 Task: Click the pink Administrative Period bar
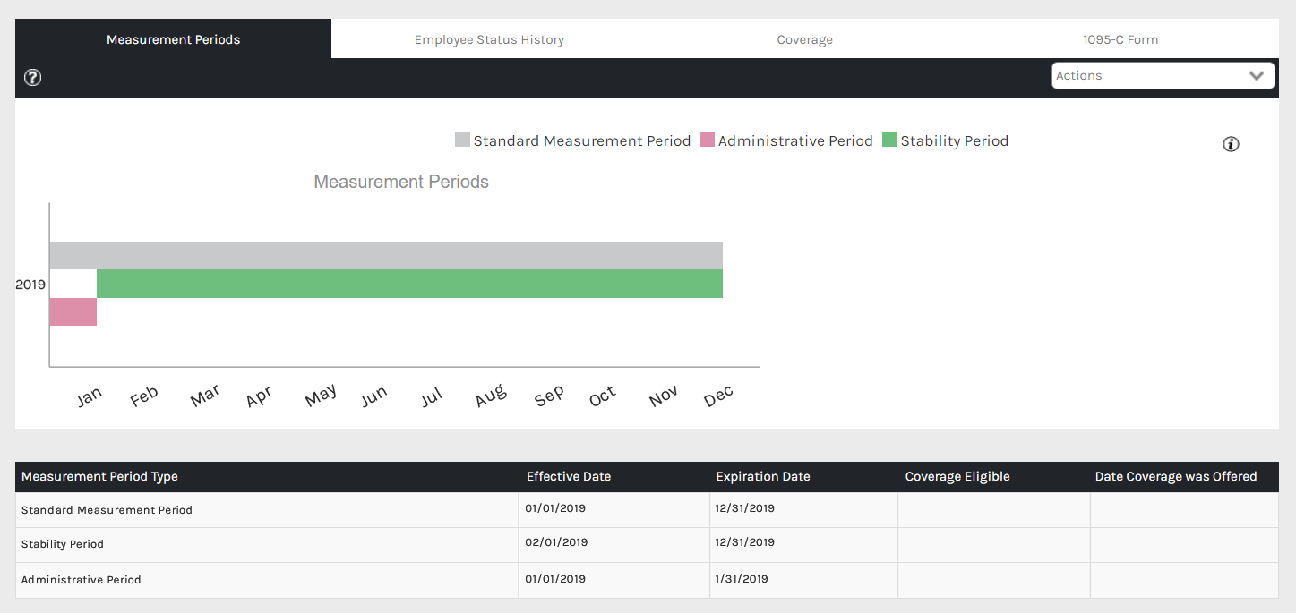coord(73,312)
